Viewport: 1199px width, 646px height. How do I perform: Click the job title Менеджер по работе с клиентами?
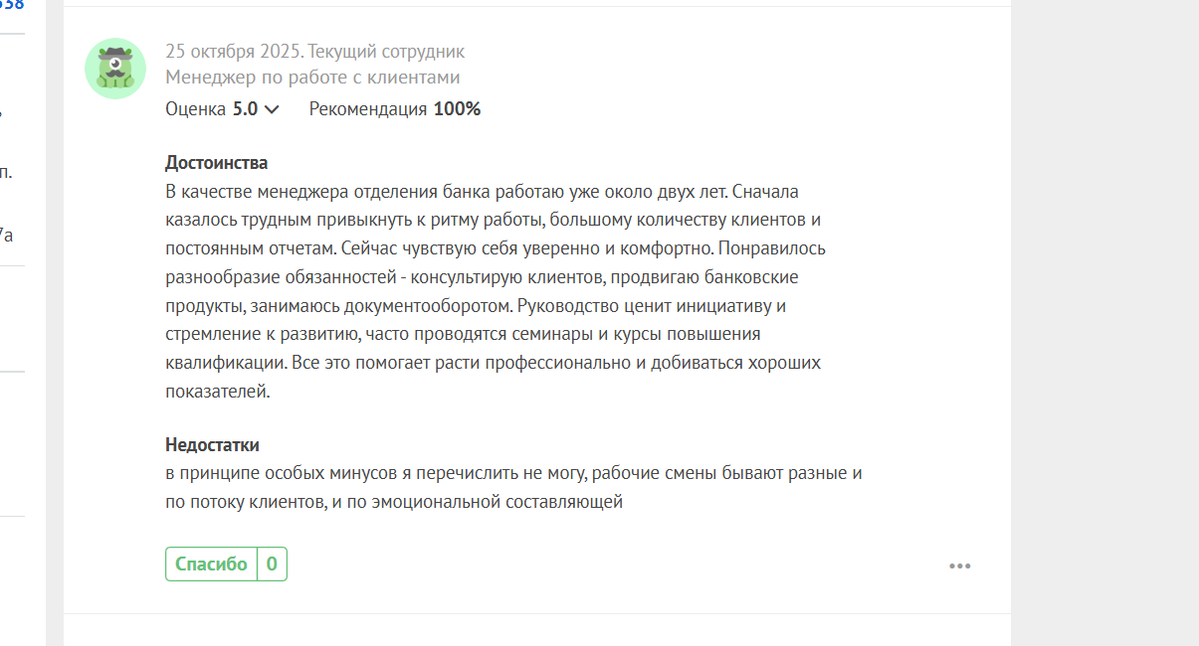click(x=312, y=78)
